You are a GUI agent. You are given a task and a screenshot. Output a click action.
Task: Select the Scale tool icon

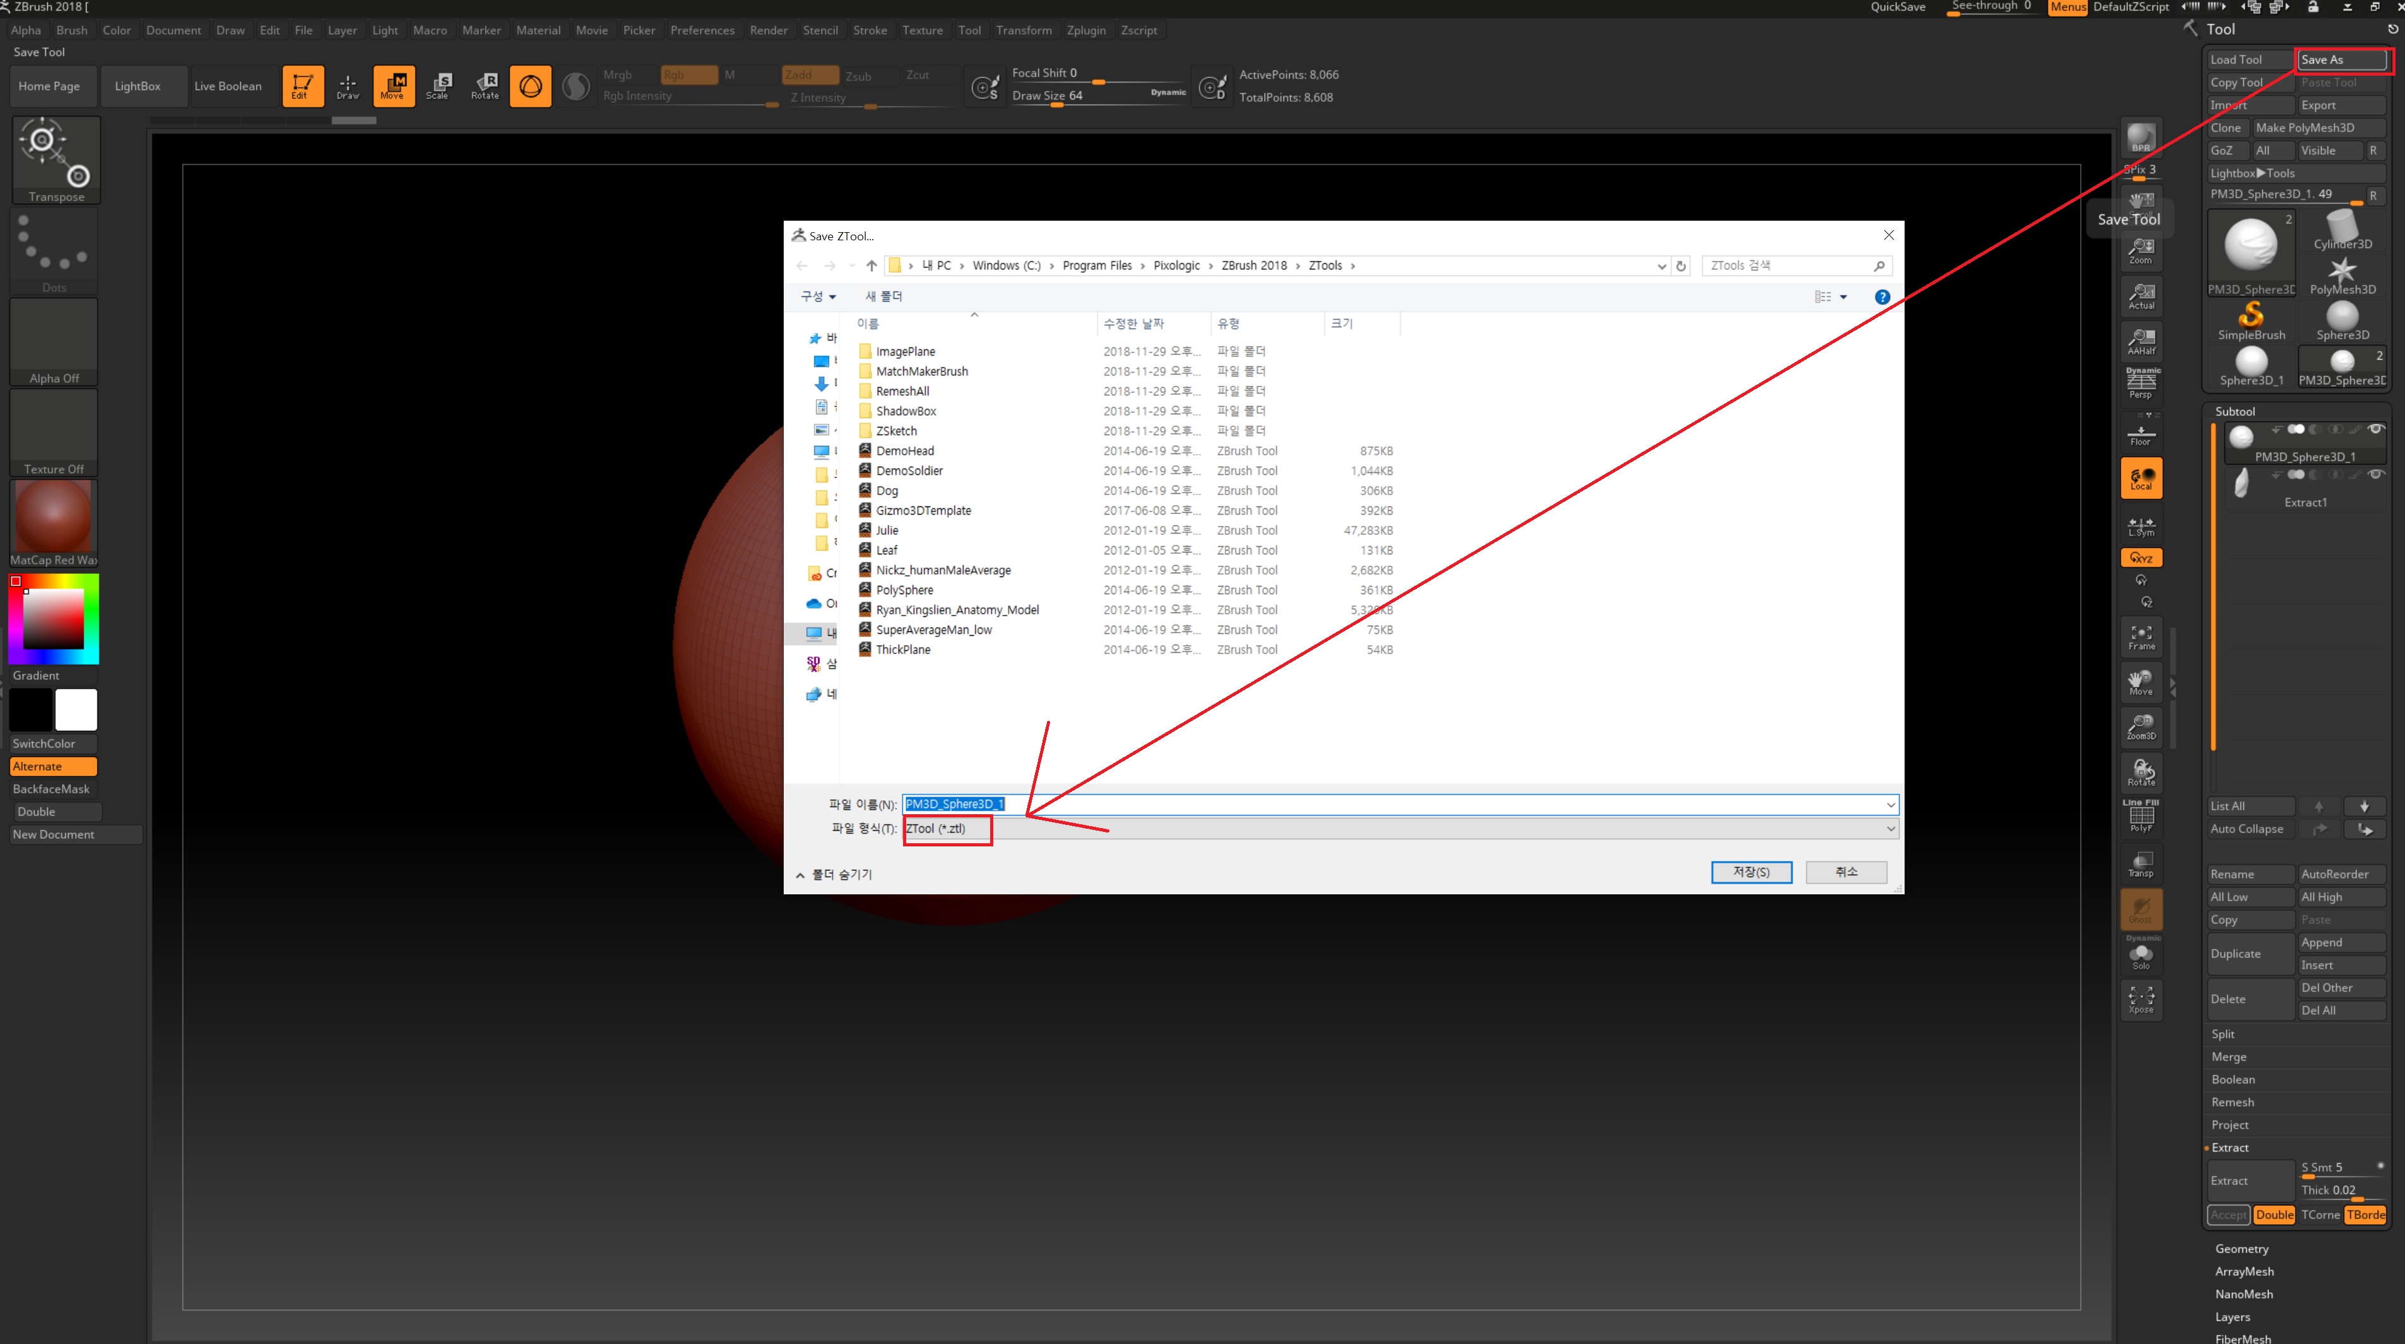click(x=438, y=85)
